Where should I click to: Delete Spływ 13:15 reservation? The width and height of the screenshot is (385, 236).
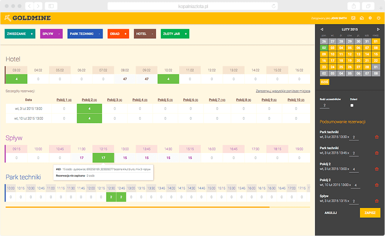point(377,201)
